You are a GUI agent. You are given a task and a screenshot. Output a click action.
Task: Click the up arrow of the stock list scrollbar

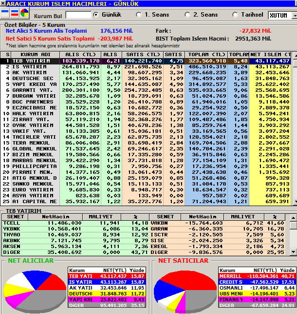pos(293,218)
